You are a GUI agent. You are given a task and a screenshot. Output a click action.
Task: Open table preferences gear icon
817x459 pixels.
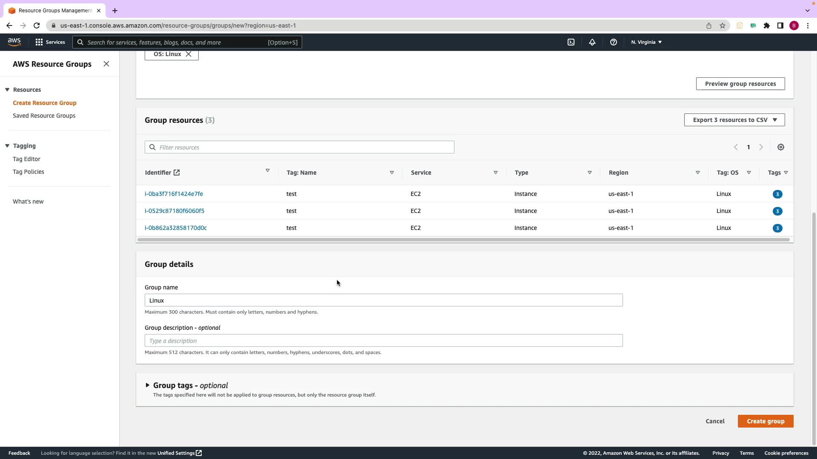(x=780, y=147)
